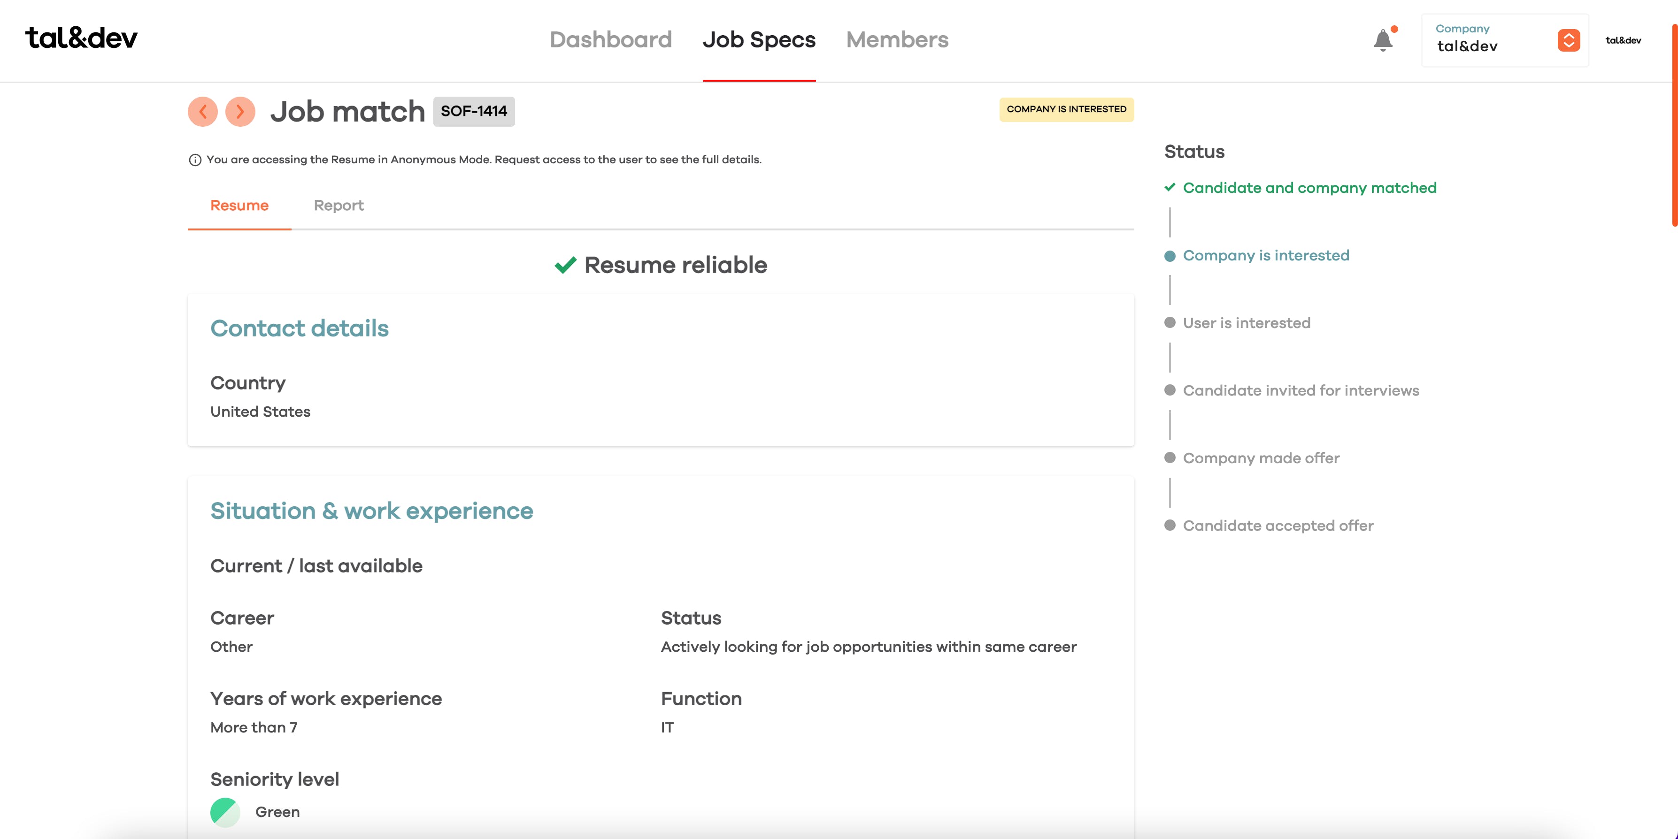This screenshot has width=1678, height=839.
Task: Click the orange vertical scrollbar
Action: [x=1674, y=124]
